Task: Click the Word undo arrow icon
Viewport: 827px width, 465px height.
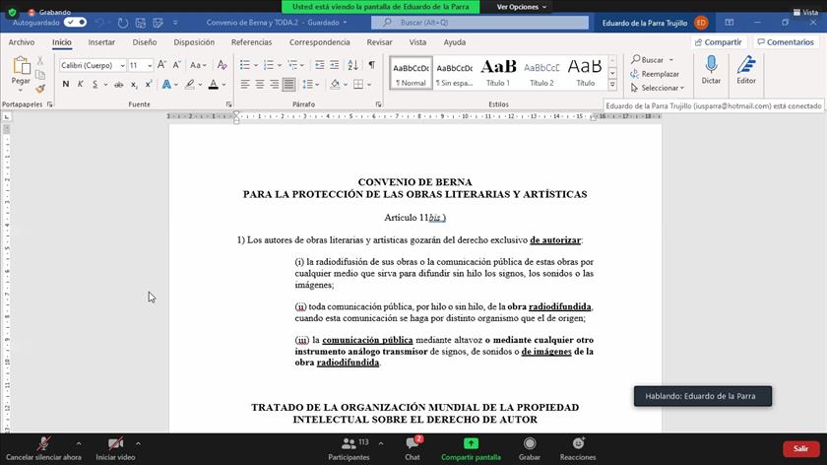Action: coord(99,23)
